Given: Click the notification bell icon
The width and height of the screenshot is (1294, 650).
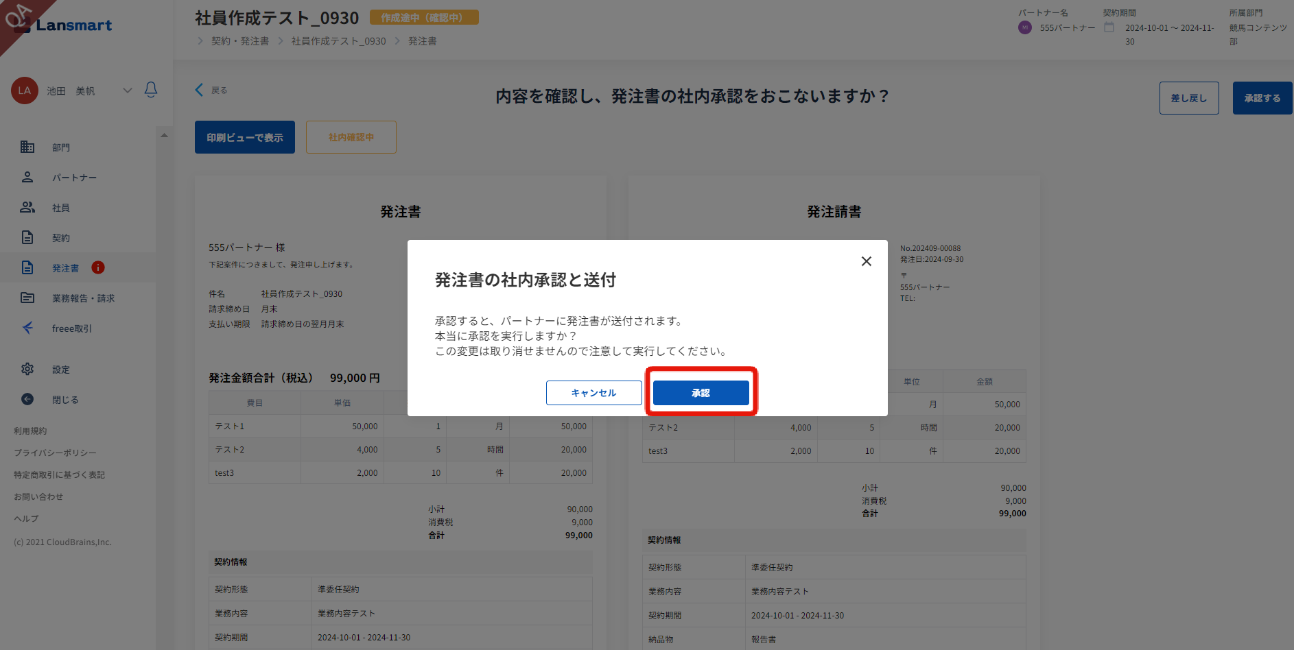Looking at the screenshot, I should point(151,90).
